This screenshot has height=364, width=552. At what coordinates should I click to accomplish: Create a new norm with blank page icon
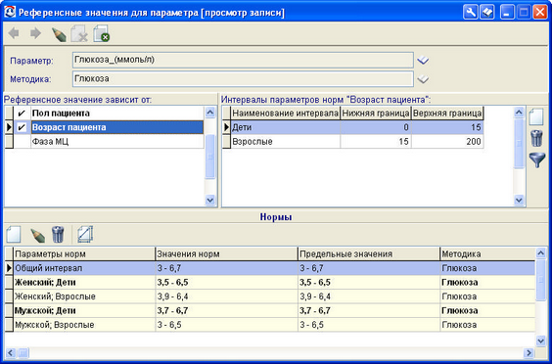[14, 234]
